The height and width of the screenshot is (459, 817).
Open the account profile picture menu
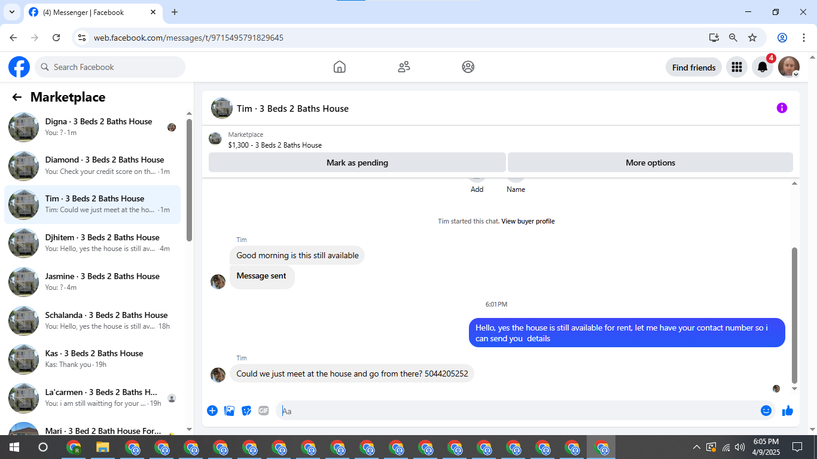coord(789,67)
